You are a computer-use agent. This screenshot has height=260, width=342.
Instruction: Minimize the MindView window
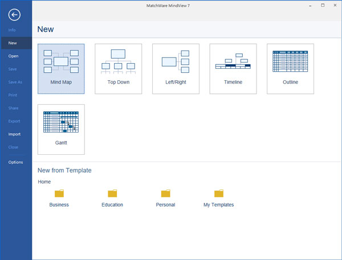point(310,6)
